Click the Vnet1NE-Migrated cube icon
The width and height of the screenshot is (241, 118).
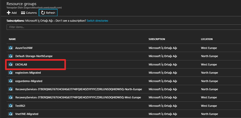coord(10,114)
